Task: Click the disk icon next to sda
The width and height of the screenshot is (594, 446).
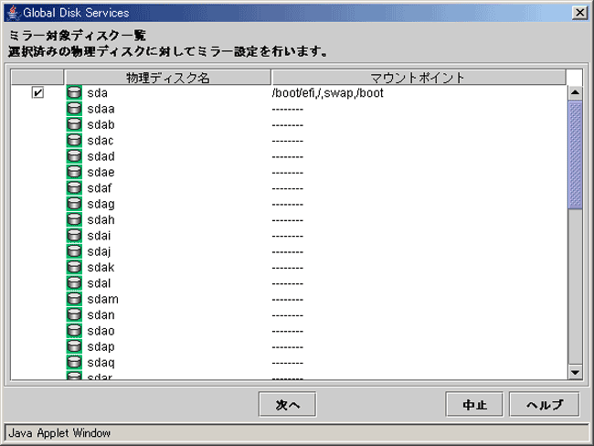Action: point(74,93)
